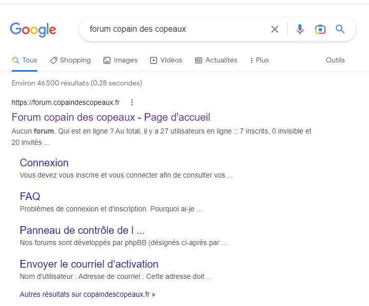The image size is (369, 306).
Task: Open the Connexion sitelink
Action: point(44,163)
